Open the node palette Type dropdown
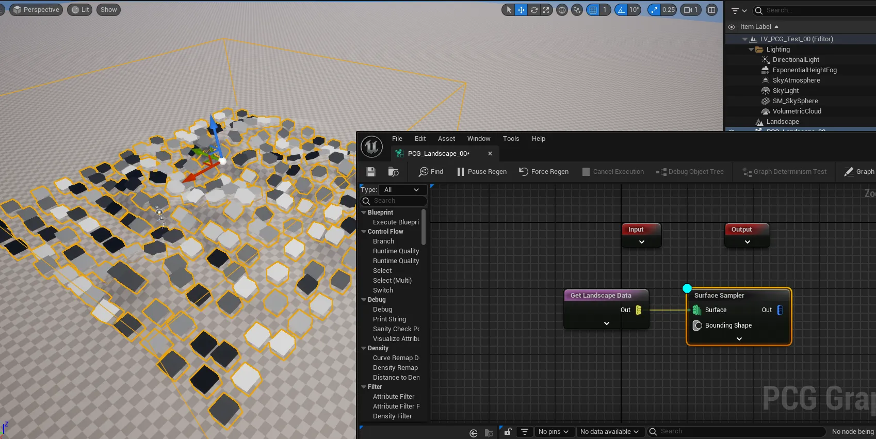876x439 pixels. (x=402, y=190)
